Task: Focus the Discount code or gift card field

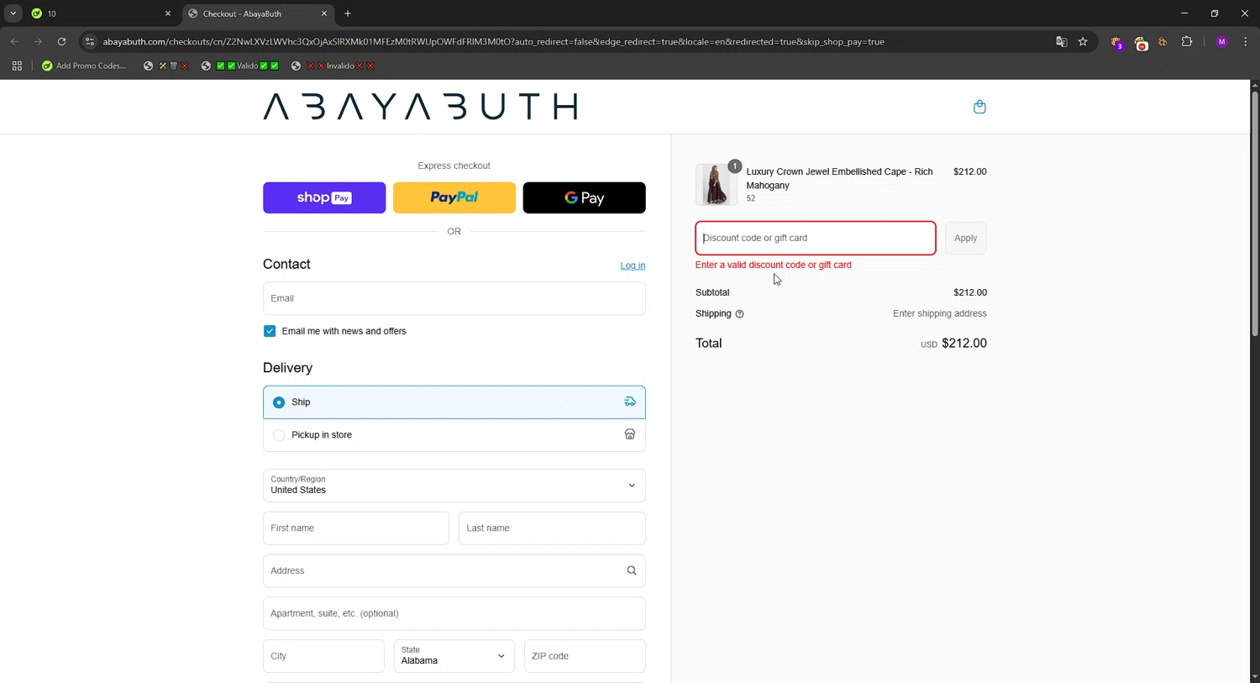Action: (816, 238)
